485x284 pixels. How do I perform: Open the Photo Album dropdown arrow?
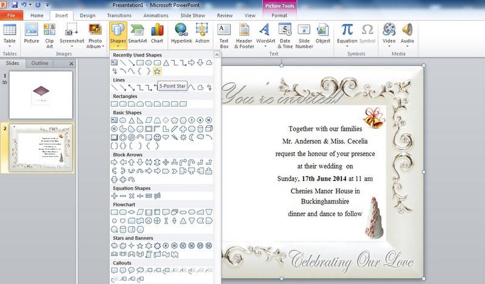(x=102, y=47)
